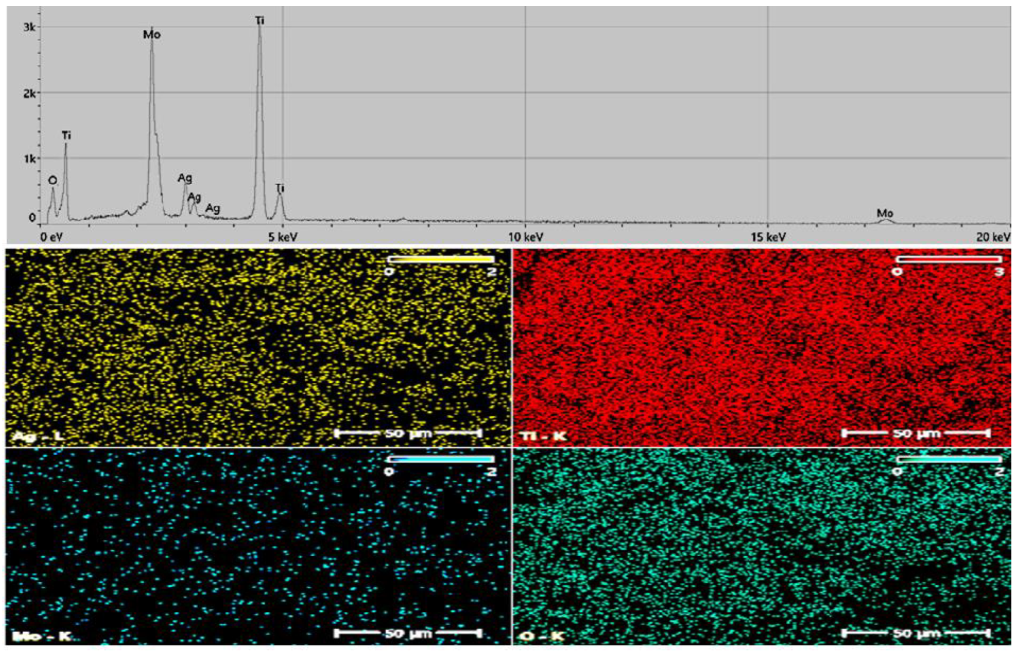This screenshot has width=1021, height=654.
Task: Click the 5 keV axis tick label
Action: [x=282, y=237]
